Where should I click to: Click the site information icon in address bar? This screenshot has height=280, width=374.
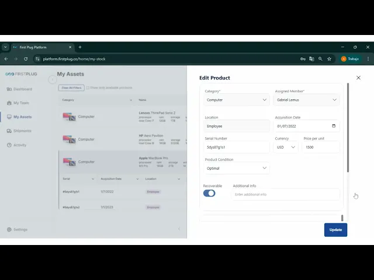coord(37,59)
